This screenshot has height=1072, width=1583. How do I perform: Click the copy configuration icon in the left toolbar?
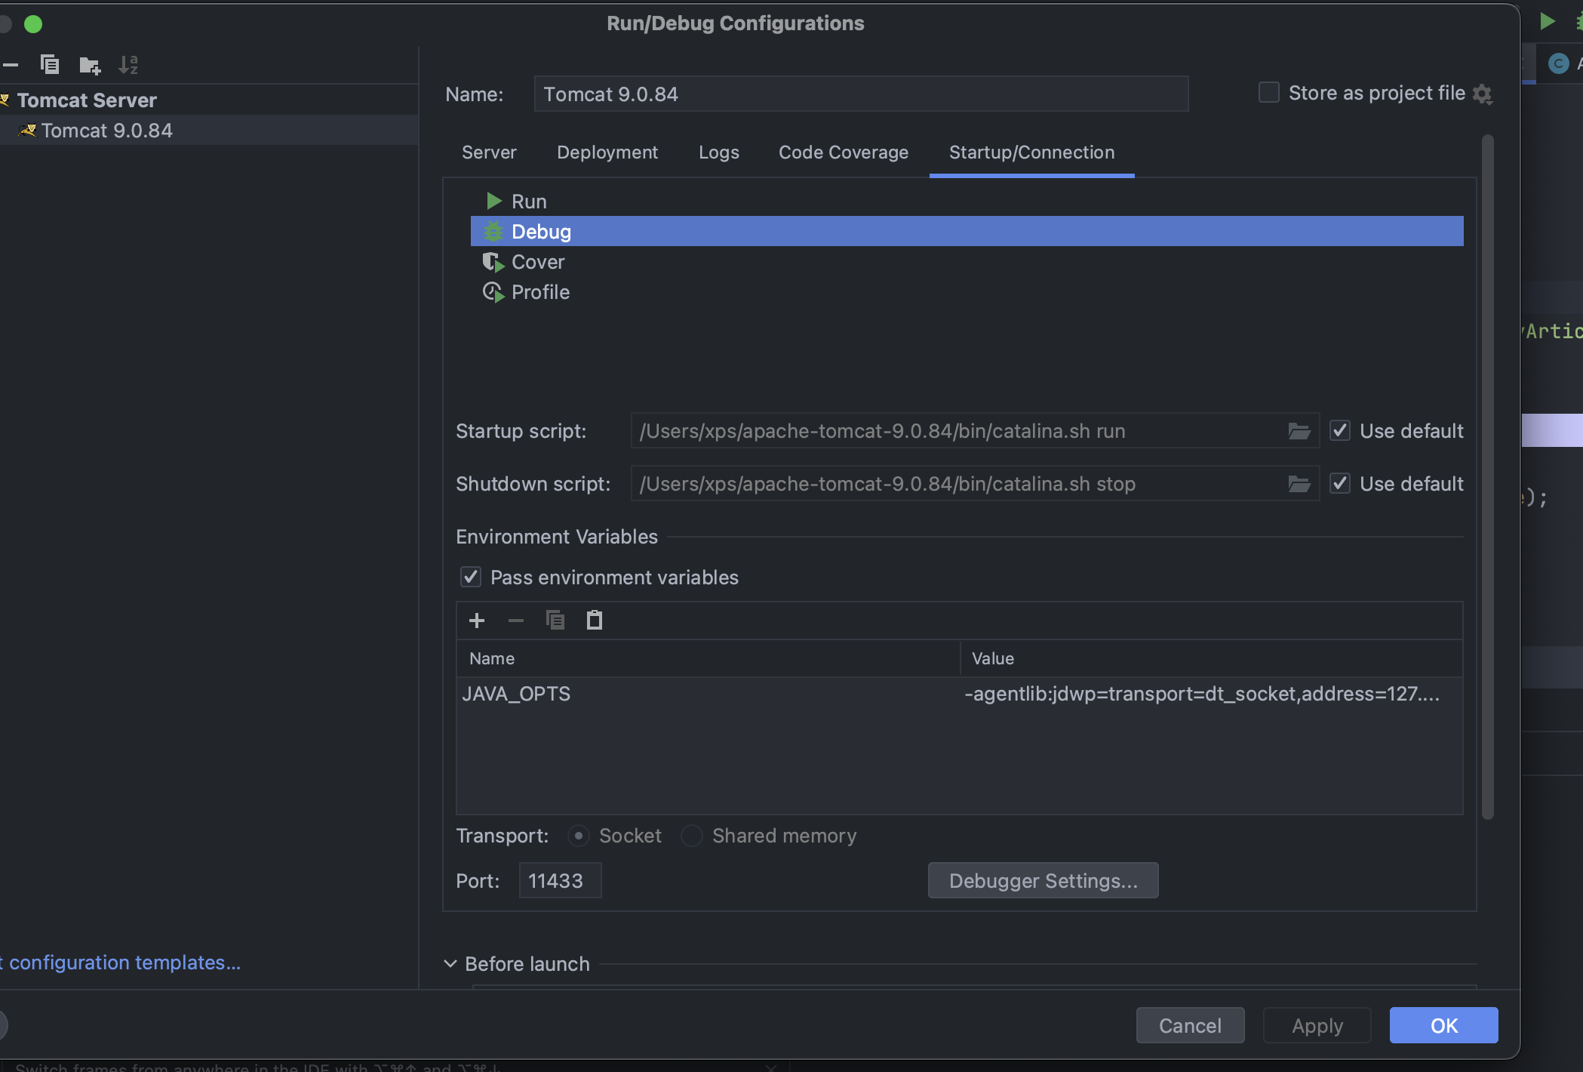tap(50, 65)
